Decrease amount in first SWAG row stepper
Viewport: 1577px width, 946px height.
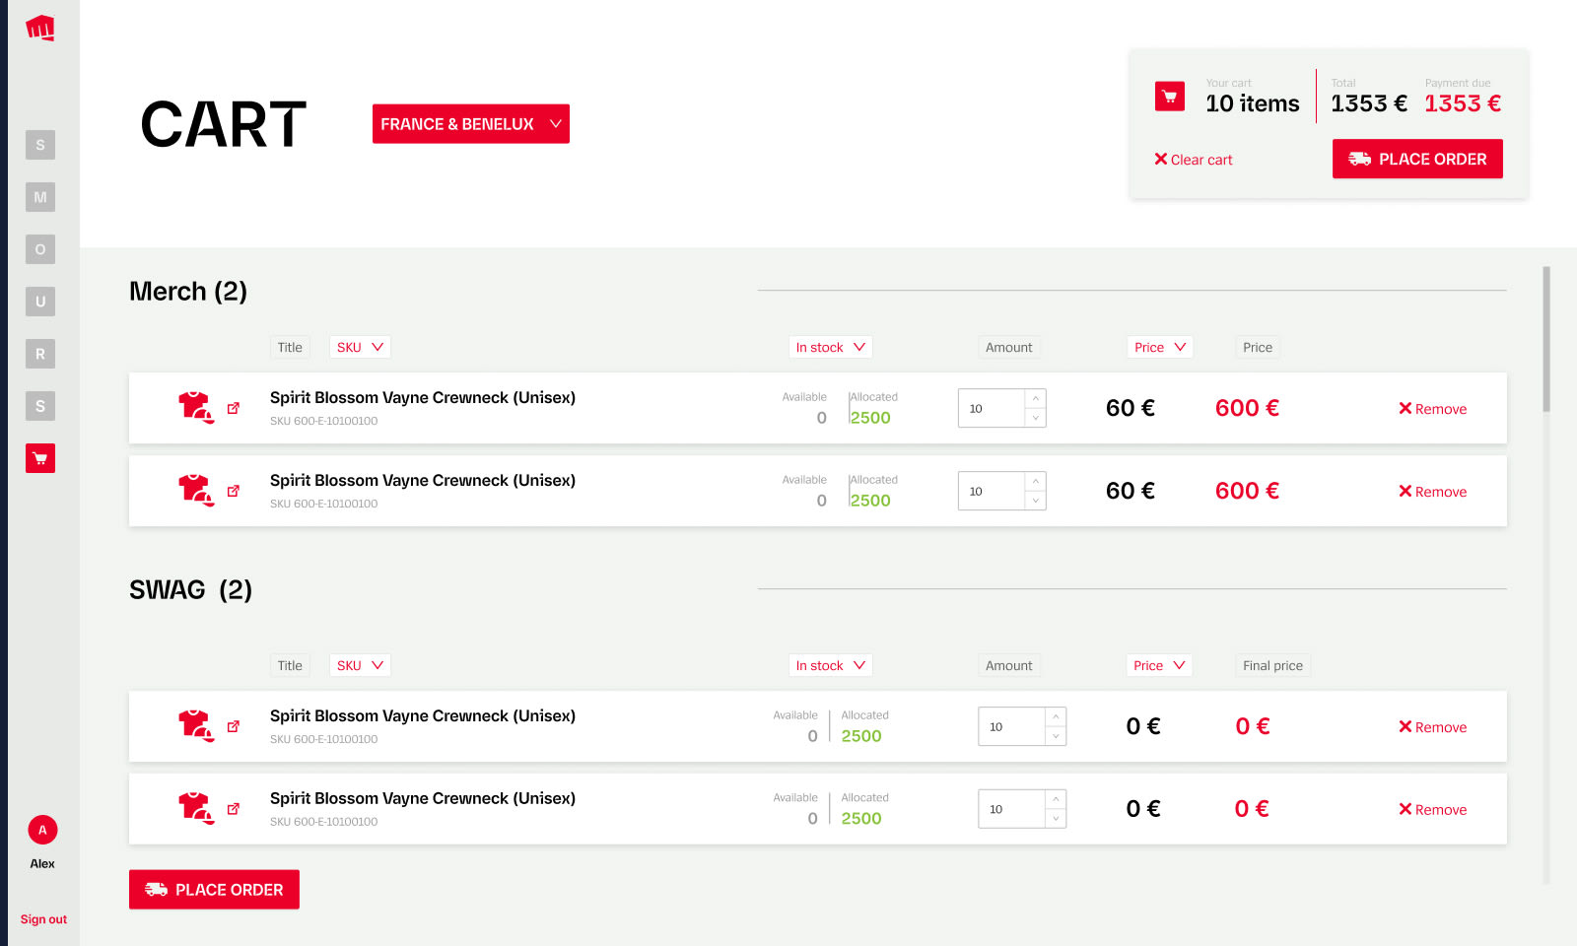tap(1056, 736)
